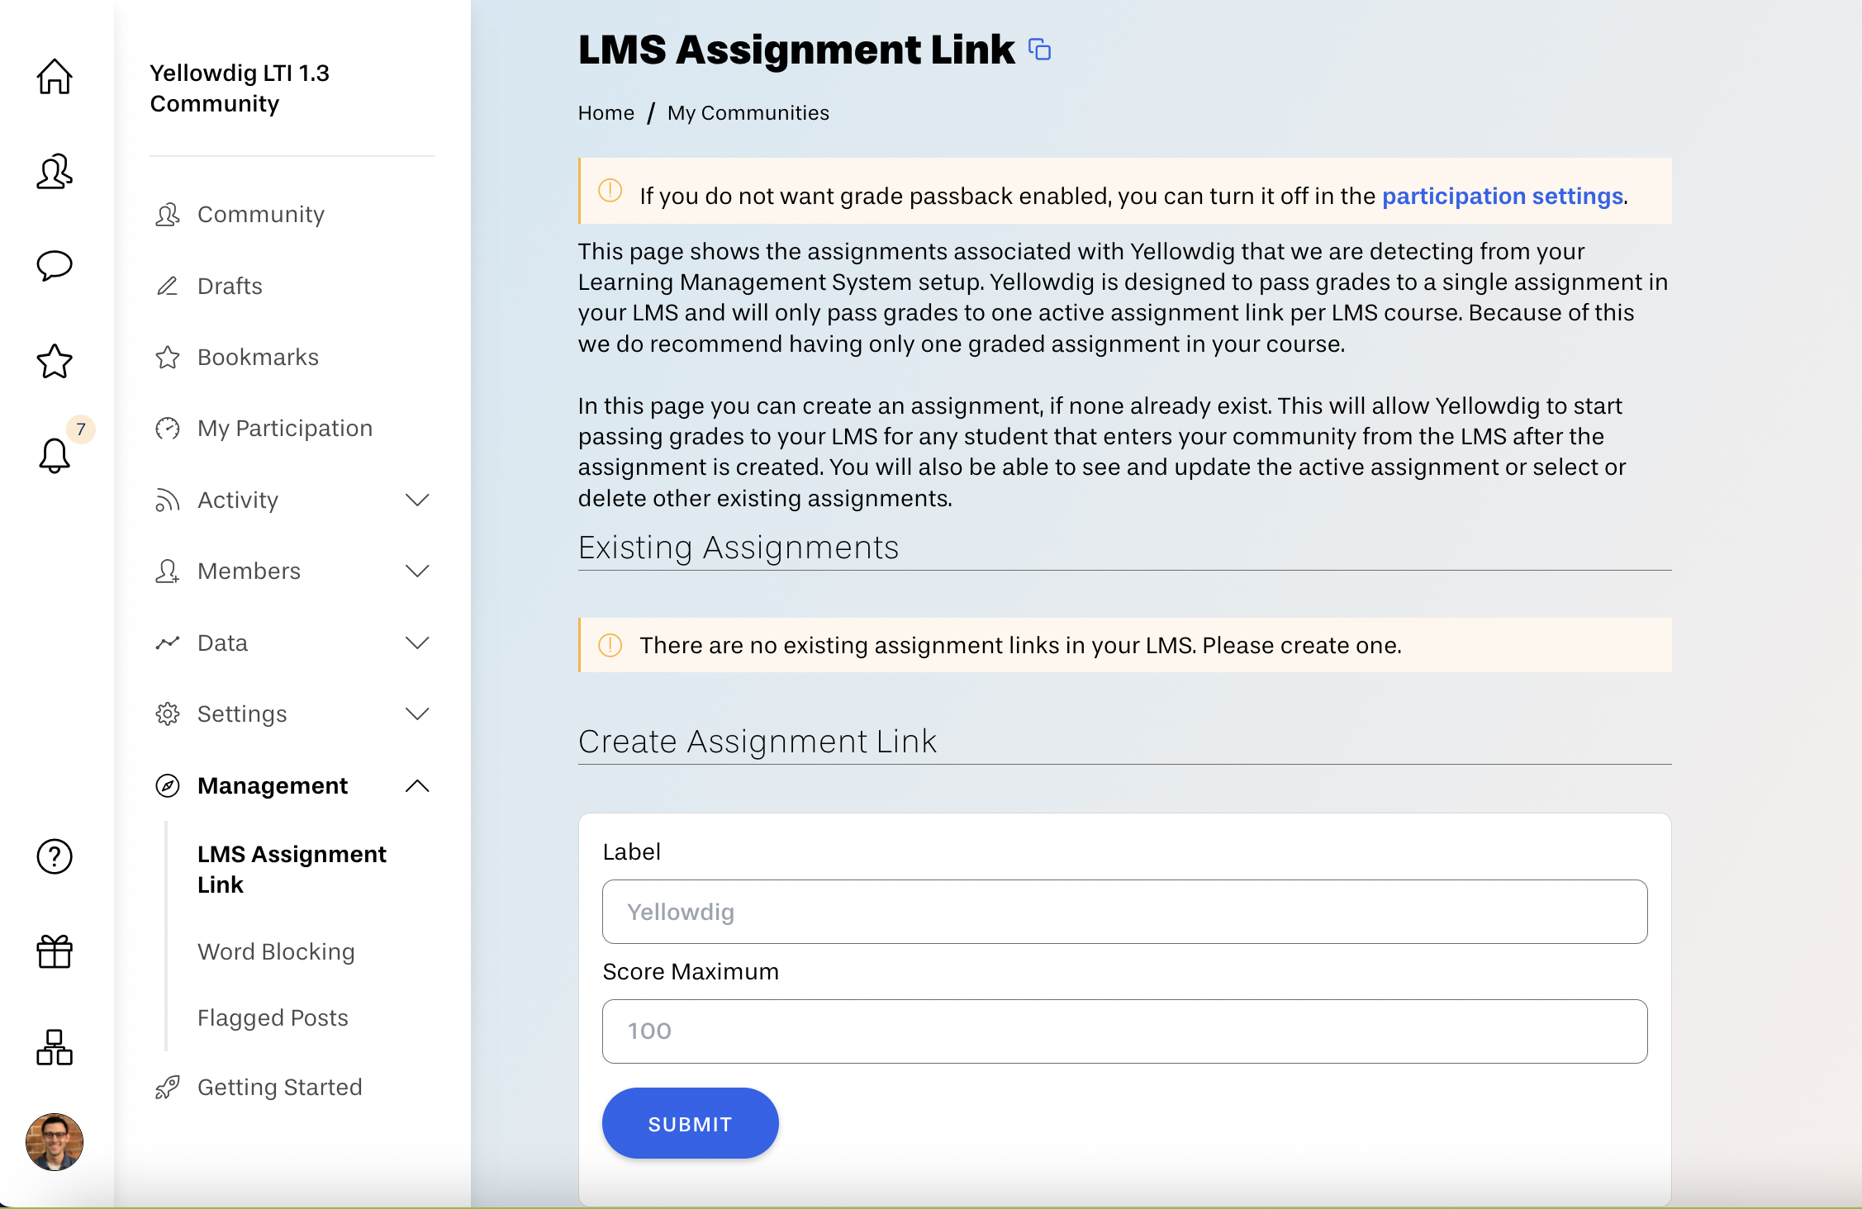Click the Activity label in sidebar

(238, 500)
